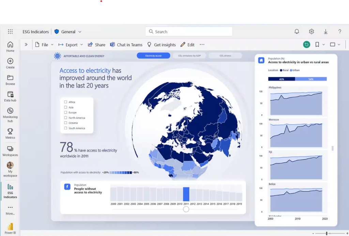This screenshot has height=236, width=349.
Task: Expand the File dropdown menu
Action: tap(45, 45)
